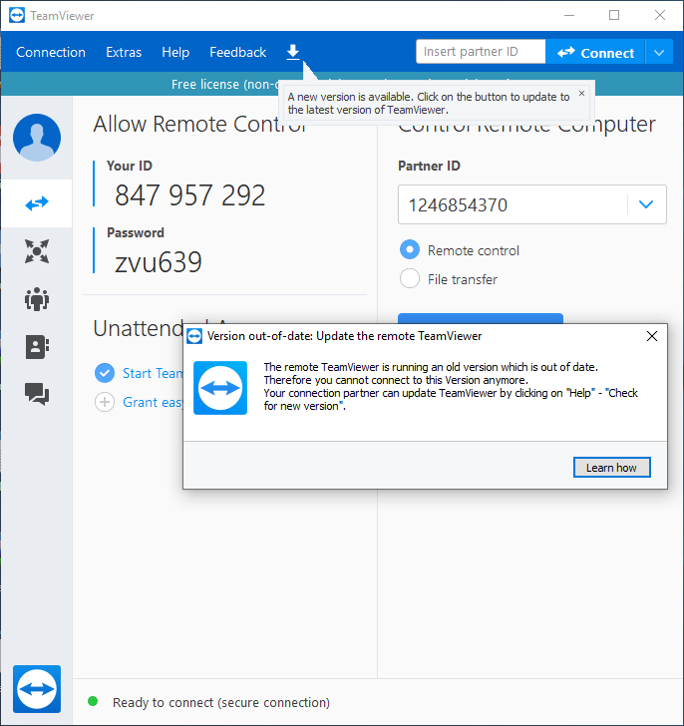Click the password value zvu639

159,262
